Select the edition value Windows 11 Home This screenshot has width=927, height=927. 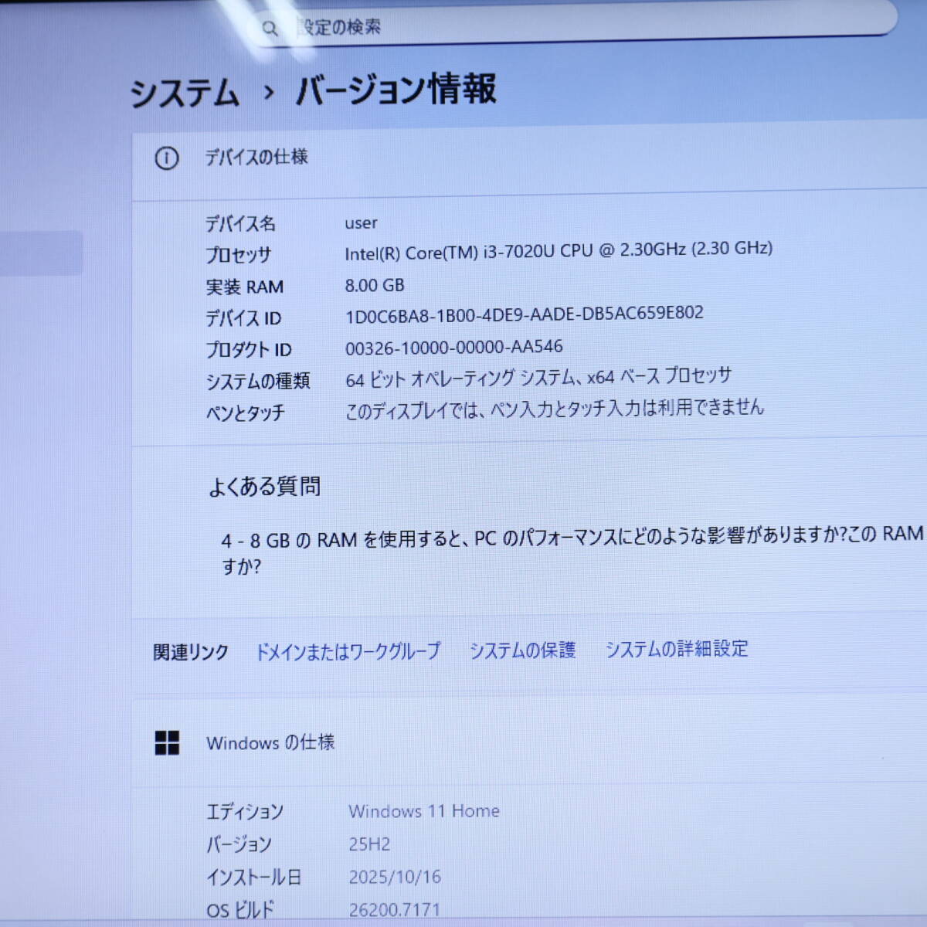pyautogui.click(x=424, y=811)
